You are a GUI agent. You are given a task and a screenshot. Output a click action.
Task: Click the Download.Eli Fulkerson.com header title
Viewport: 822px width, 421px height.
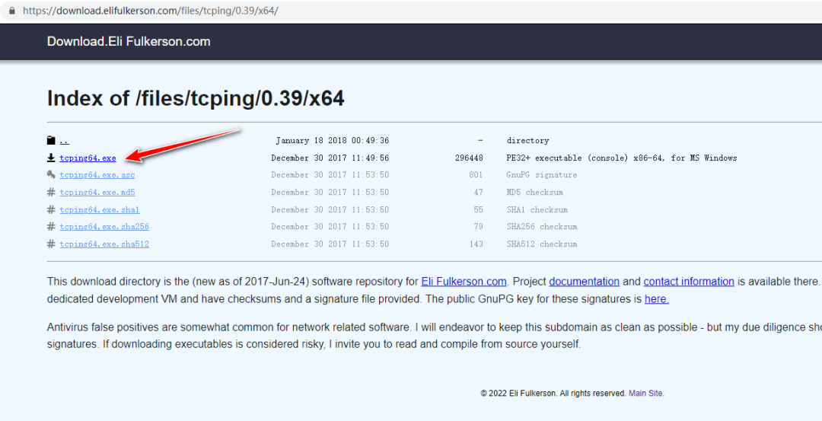[x=129, y=41]
